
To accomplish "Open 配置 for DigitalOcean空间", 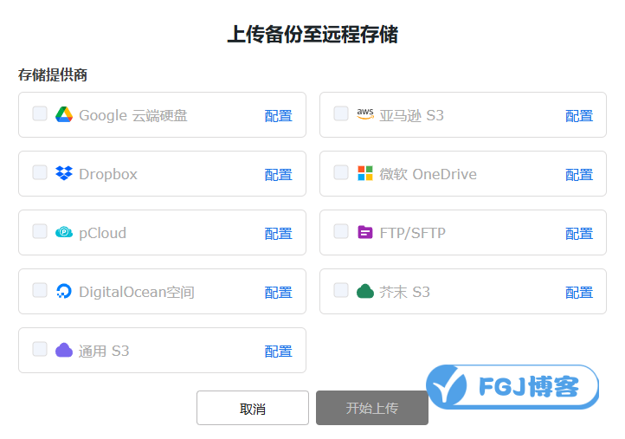I will pyautogui.click(x=278, y=292).
